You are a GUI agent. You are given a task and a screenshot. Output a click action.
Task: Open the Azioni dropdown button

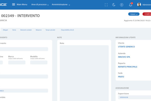(134, 14)
